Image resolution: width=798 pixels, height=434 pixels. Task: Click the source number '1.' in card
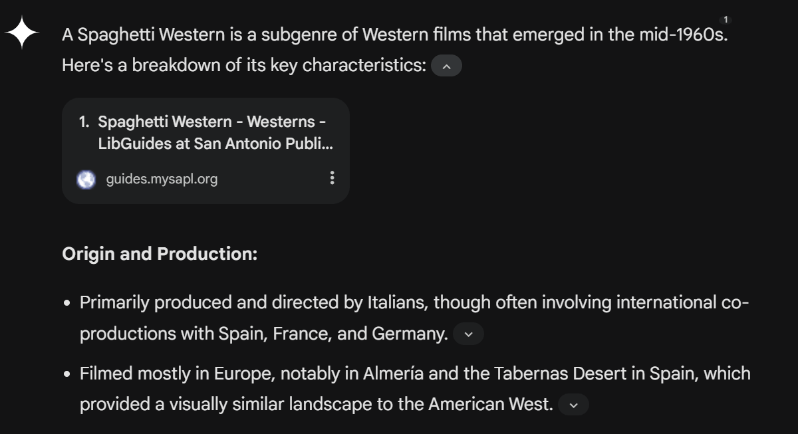pos(84,122)
